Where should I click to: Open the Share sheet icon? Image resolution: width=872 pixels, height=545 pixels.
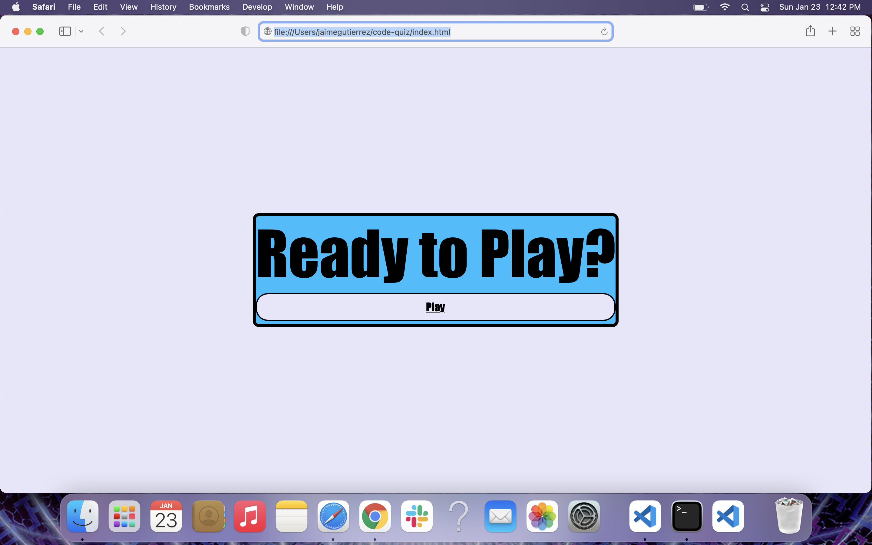(x=810, y=31)
